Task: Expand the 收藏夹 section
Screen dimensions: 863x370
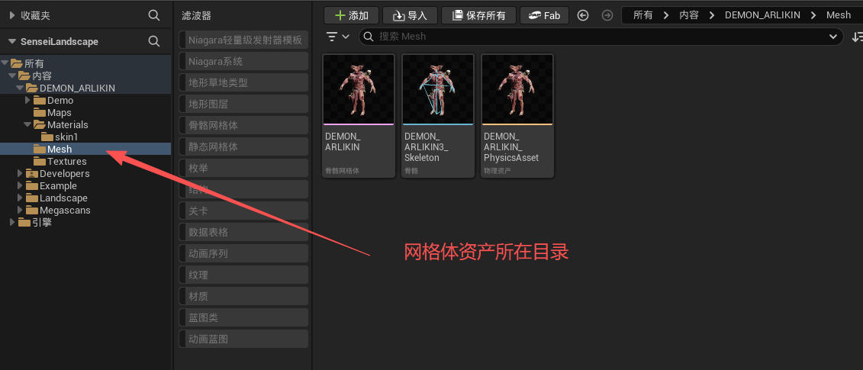Action: pos(12,15)
